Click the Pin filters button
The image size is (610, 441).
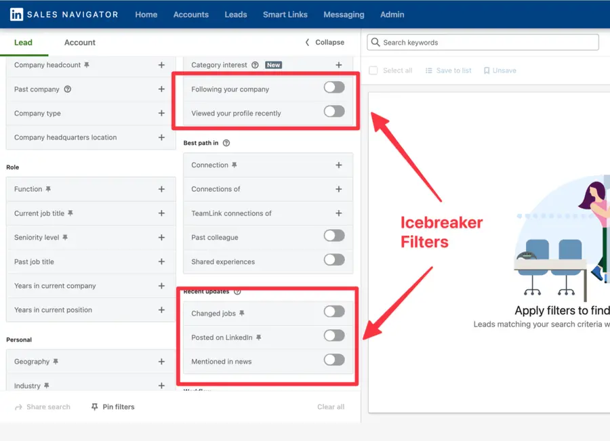(x=112, y=406)
